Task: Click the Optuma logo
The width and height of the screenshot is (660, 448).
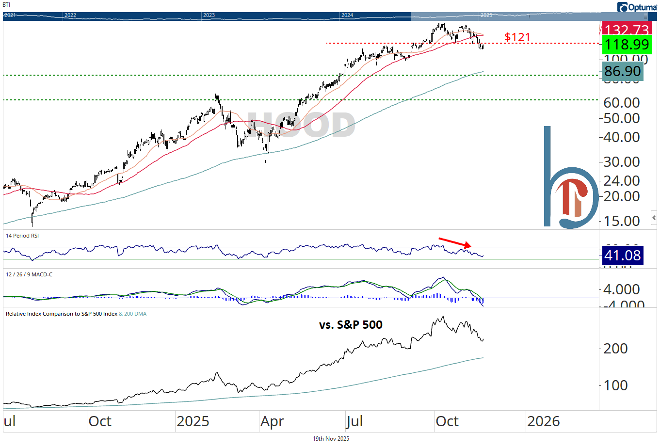Action: [x=637, y=7]
